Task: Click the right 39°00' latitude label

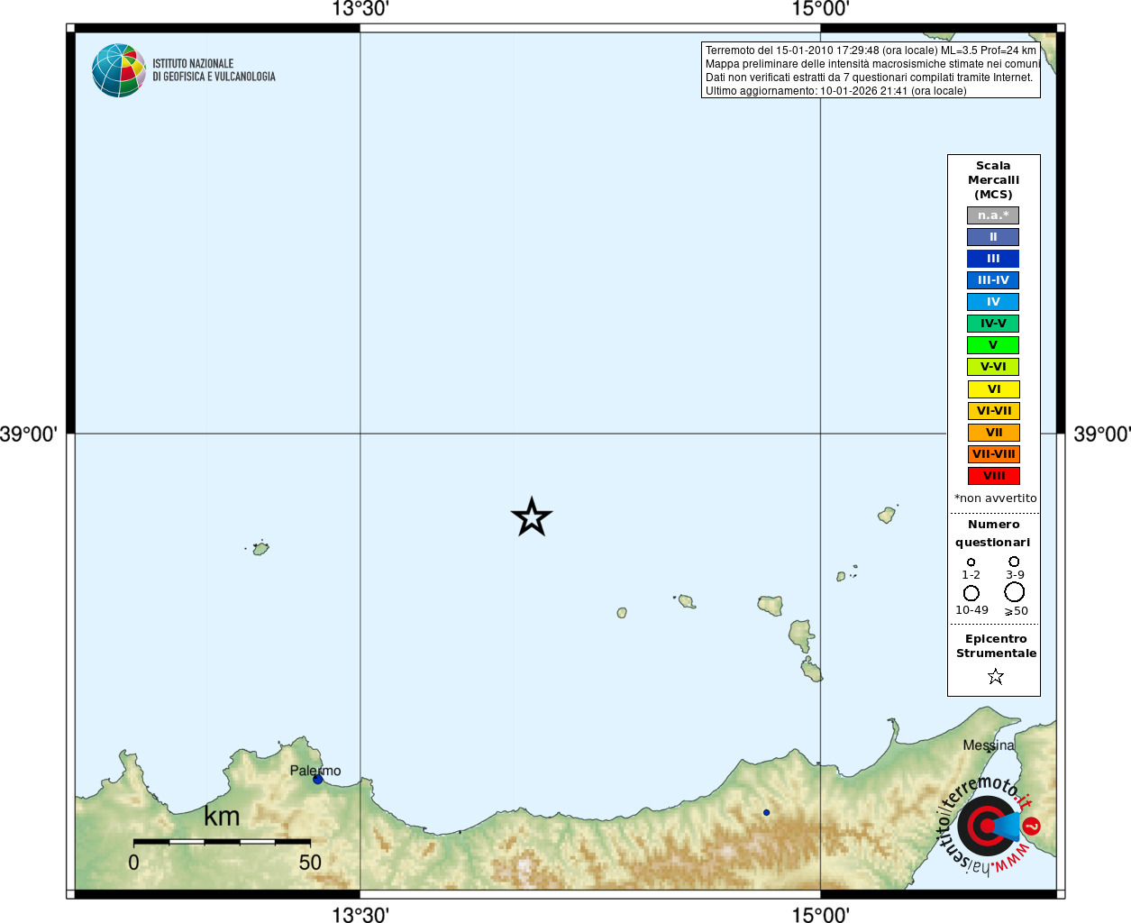Action: (1102, 434)
